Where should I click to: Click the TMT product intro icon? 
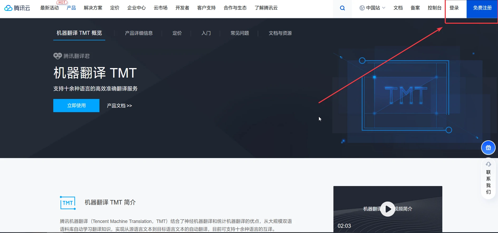click(68, 203)
